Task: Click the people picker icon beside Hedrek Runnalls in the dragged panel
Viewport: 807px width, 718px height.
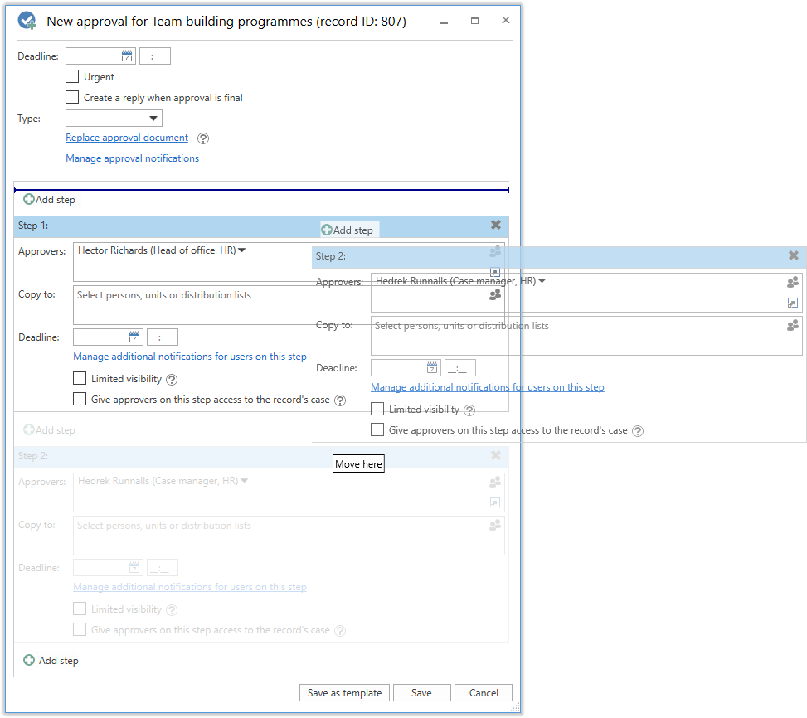Action: pyautogui.click(x=793, y=282)
